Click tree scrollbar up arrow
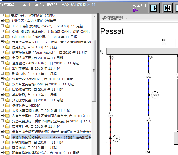Viewport: 178px width, 155px height. coord(94,16)
